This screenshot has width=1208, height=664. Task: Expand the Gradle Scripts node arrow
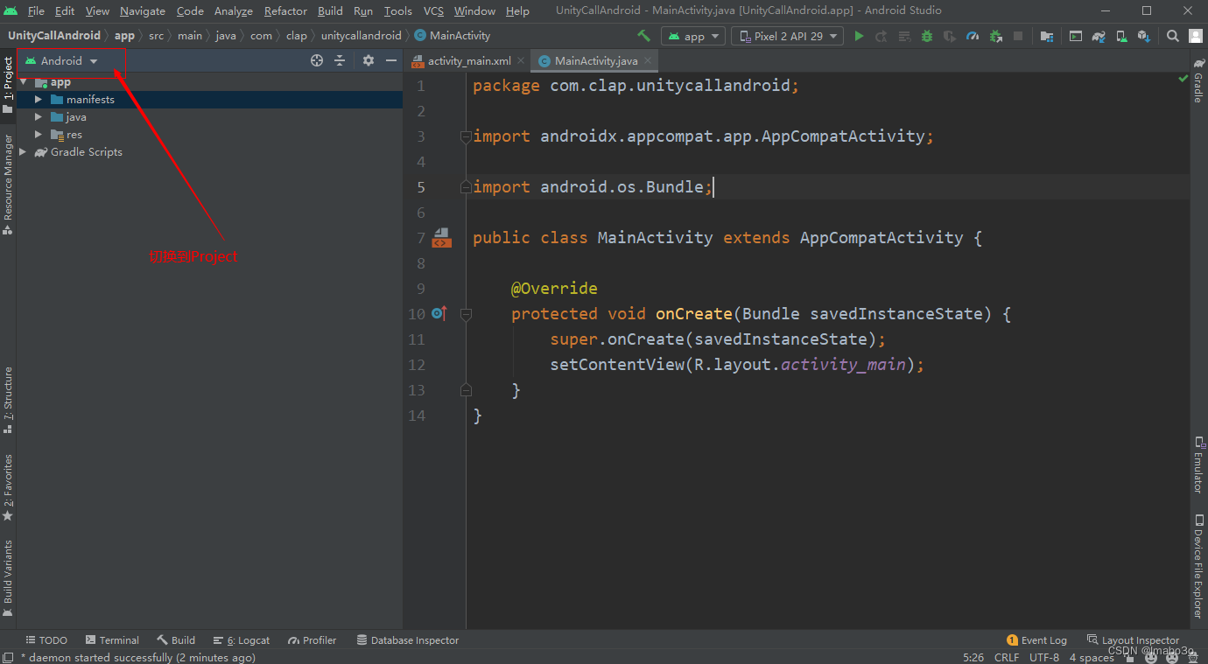(24, 151)
